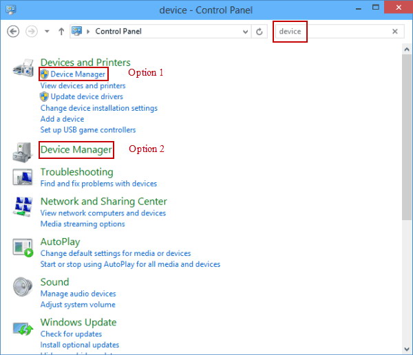Click the Troubleshooting icon

point(23,177)
